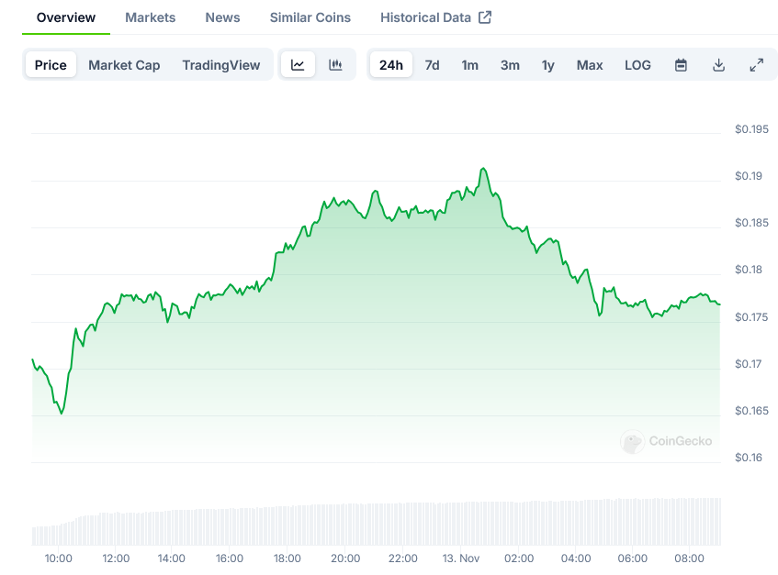
Task: Select Max time range
Action: tap(590, 65)
